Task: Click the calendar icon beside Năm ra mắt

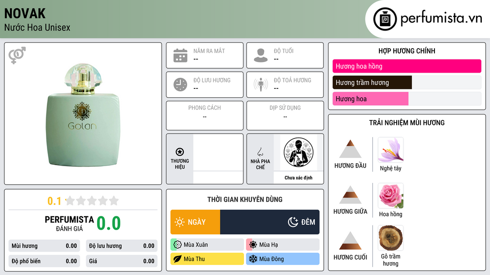Action: tap(180, 55)
